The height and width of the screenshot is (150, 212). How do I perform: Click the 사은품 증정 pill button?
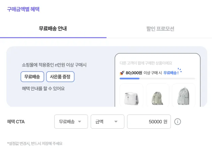(x=60, y=77)
